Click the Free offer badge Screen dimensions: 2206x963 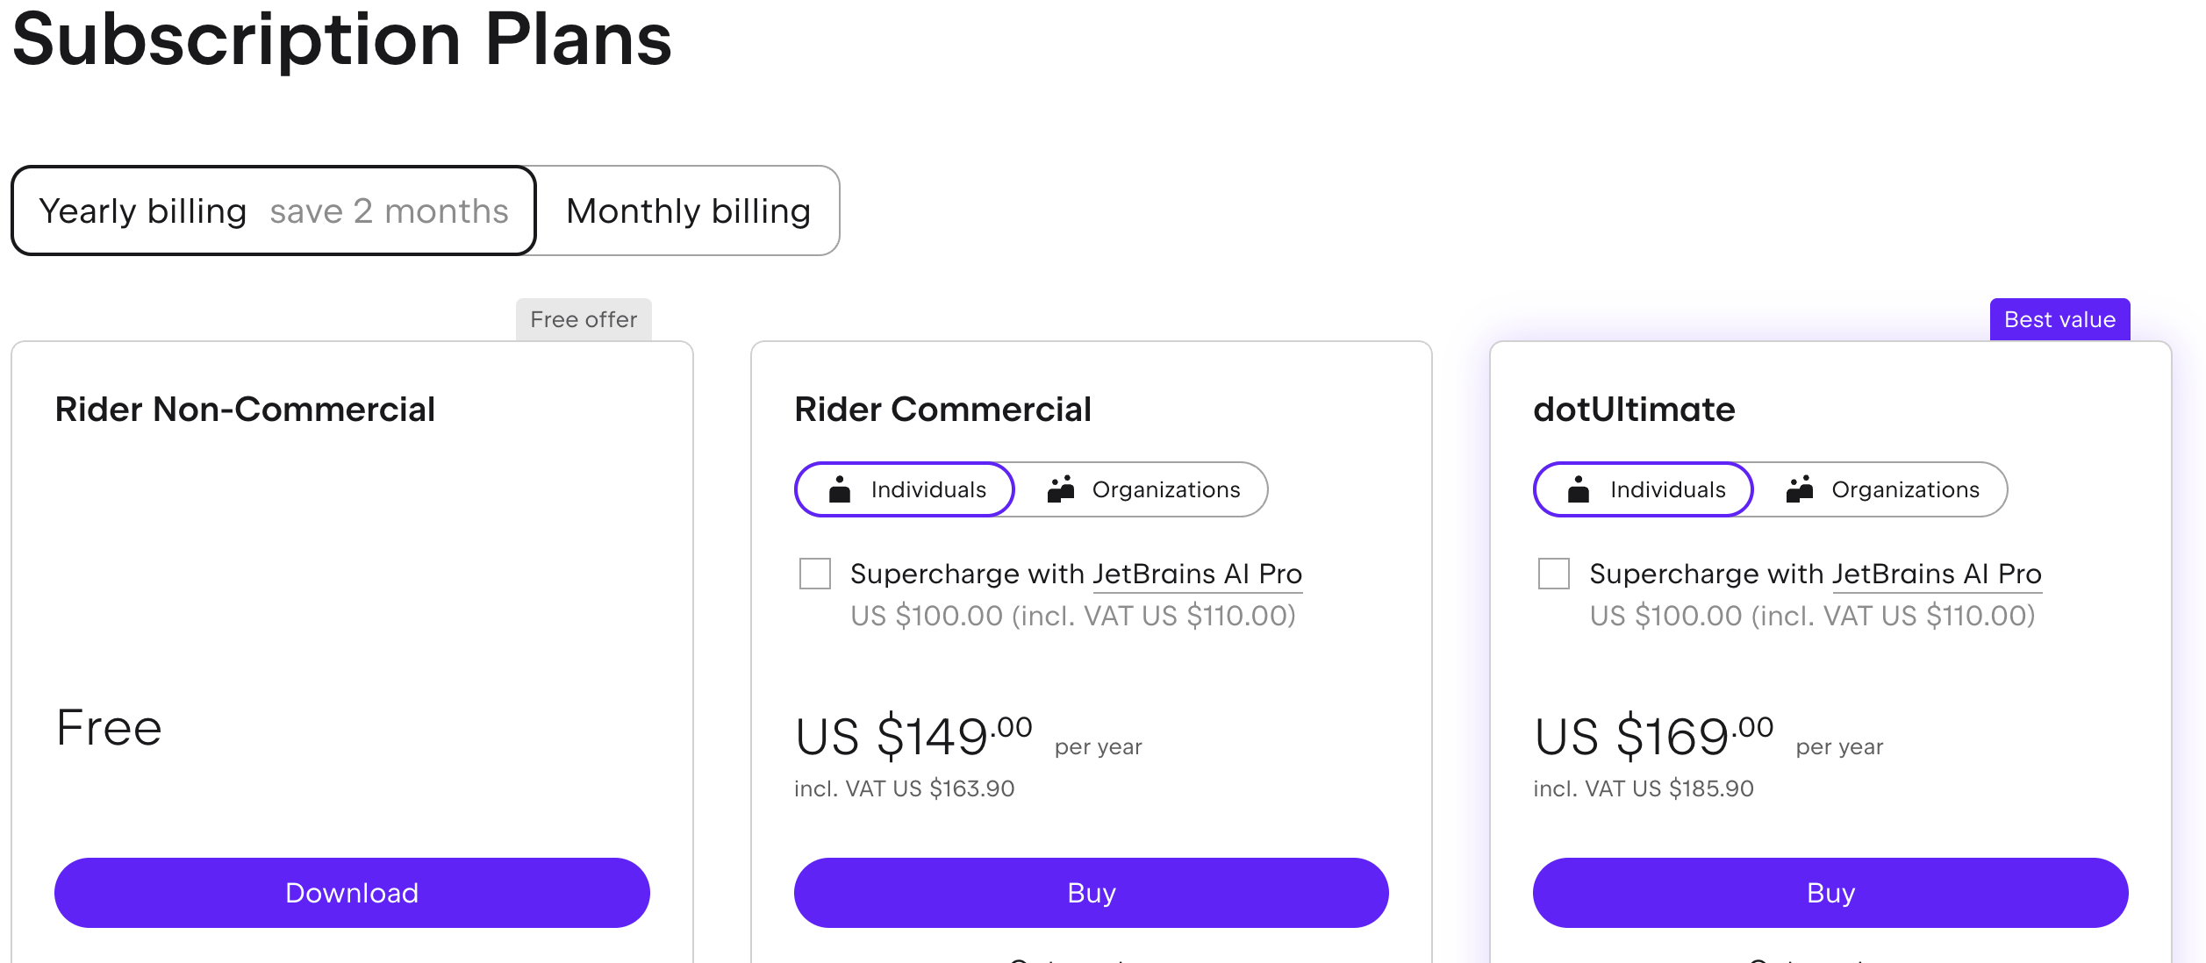tap(584, 319)
